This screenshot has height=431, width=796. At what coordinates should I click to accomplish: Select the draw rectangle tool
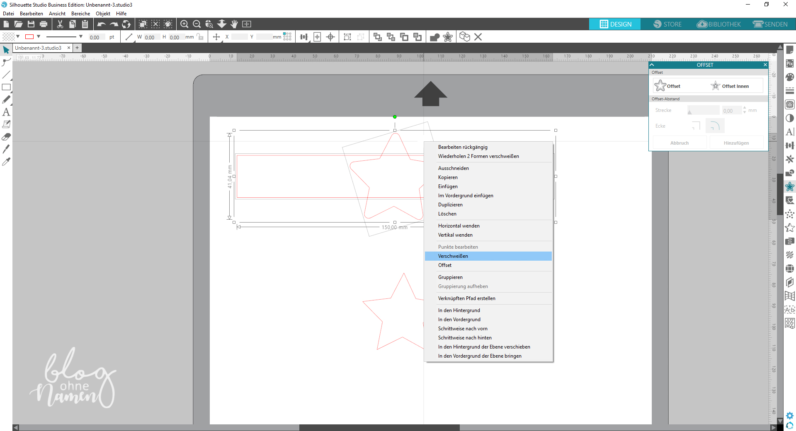coord(6,87)
